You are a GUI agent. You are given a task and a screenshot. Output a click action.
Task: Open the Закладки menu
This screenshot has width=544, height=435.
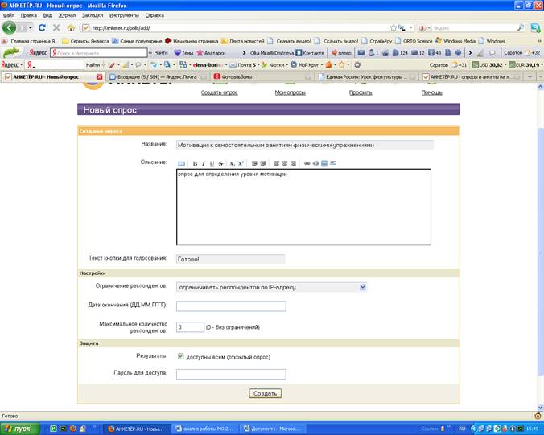(x=93, y=15)
